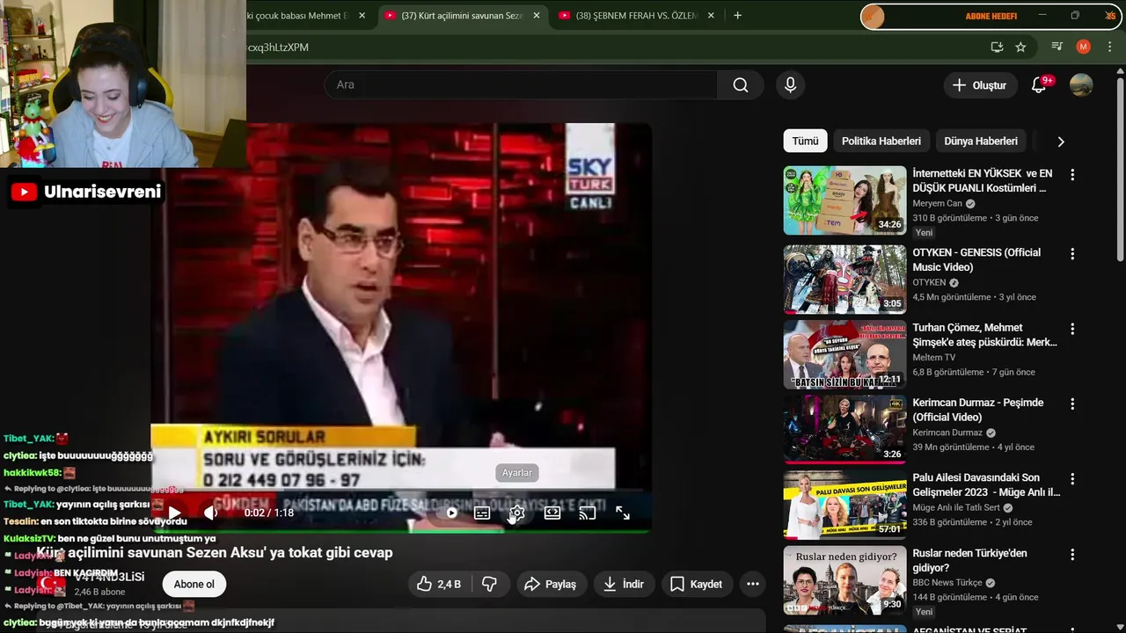Open more actions menu beside Kaydet
Viewport: 1126px width, 633px height.
(x=753, y=584)
